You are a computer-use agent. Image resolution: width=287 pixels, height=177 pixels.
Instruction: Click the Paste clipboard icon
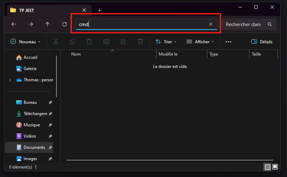coord(90,42)
